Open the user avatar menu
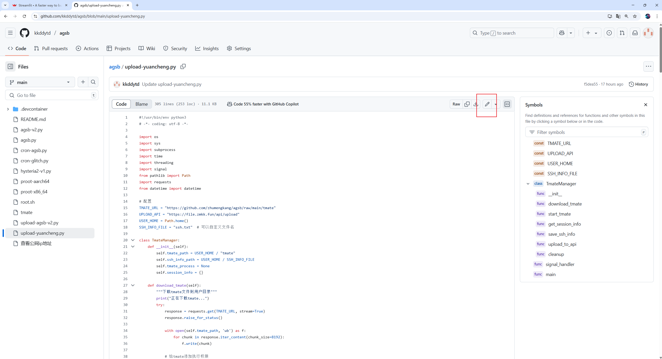662x359 pixels. tap(648, 33)
